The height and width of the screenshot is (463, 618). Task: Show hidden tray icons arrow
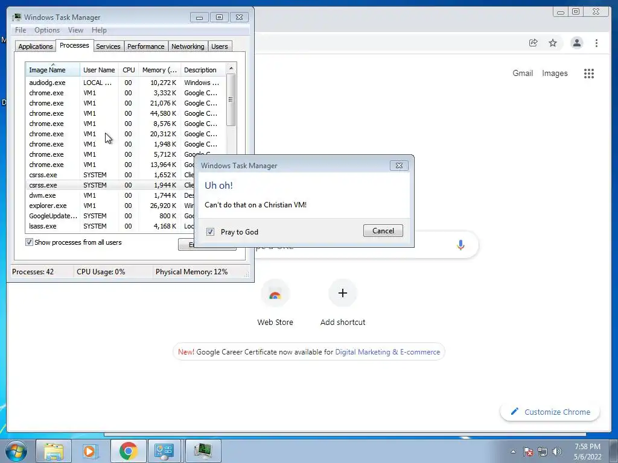click(x=513, y=452)
